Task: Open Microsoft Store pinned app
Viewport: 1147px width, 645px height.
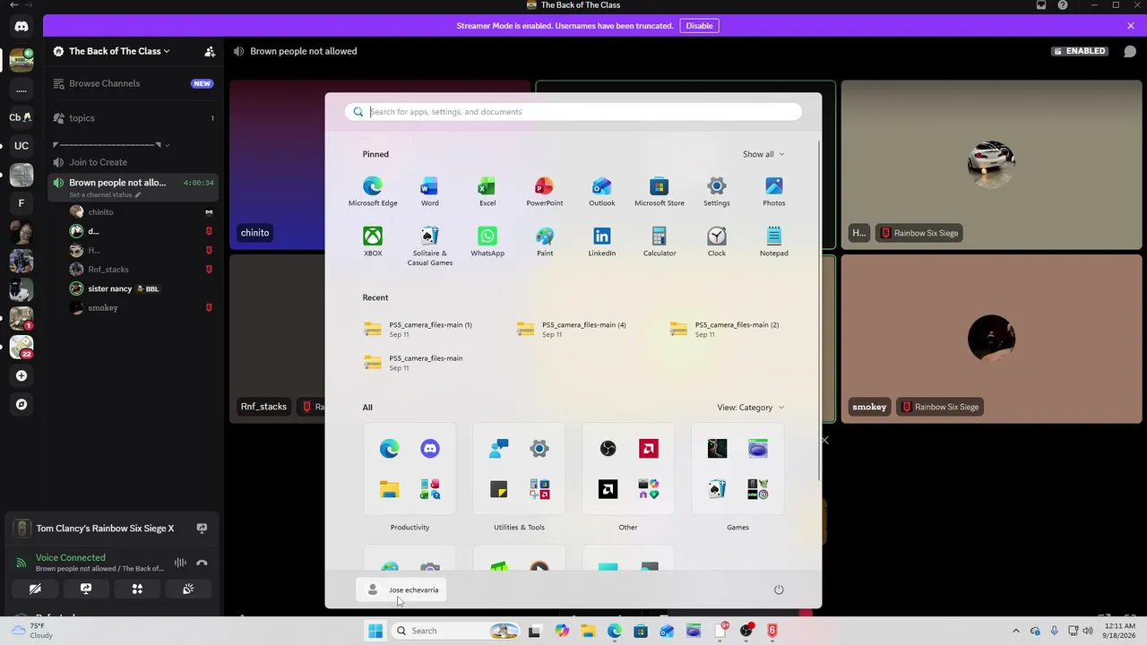Action: (x=659, y=192)
